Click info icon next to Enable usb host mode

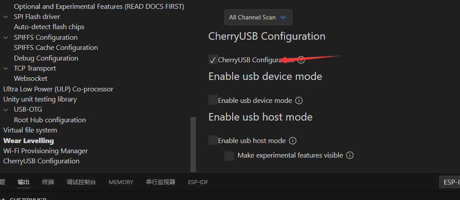pos(292,140)
